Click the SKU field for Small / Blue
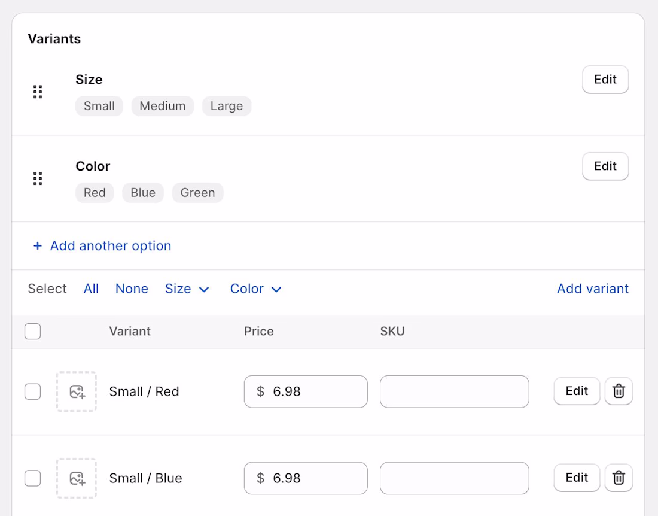This screenshot has width=658, height=516. point(455,478)
